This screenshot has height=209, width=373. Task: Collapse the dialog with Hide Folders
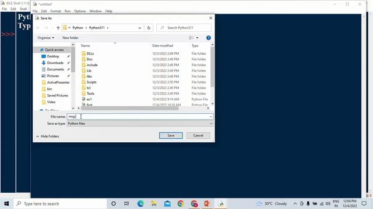tap(48, 136)
